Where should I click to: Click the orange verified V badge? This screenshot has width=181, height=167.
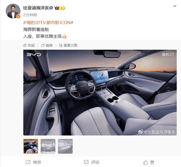18,16
